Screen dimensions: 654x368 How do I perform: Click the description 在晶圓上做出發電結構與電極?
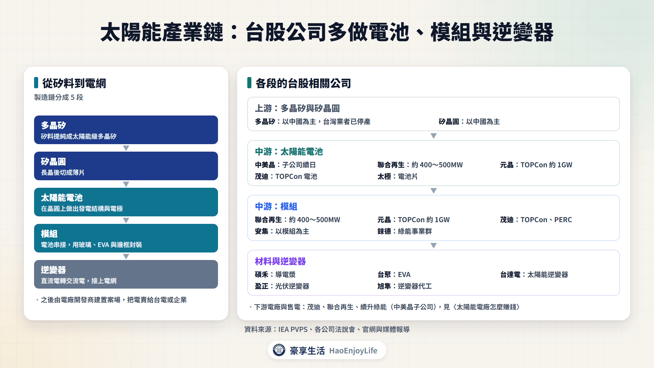[82, 209]
